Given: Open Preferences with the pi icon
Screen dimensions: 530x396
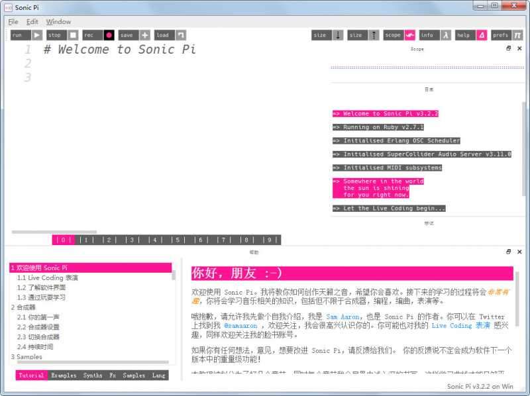Looking at the screenshot, I should pos(516,34).
